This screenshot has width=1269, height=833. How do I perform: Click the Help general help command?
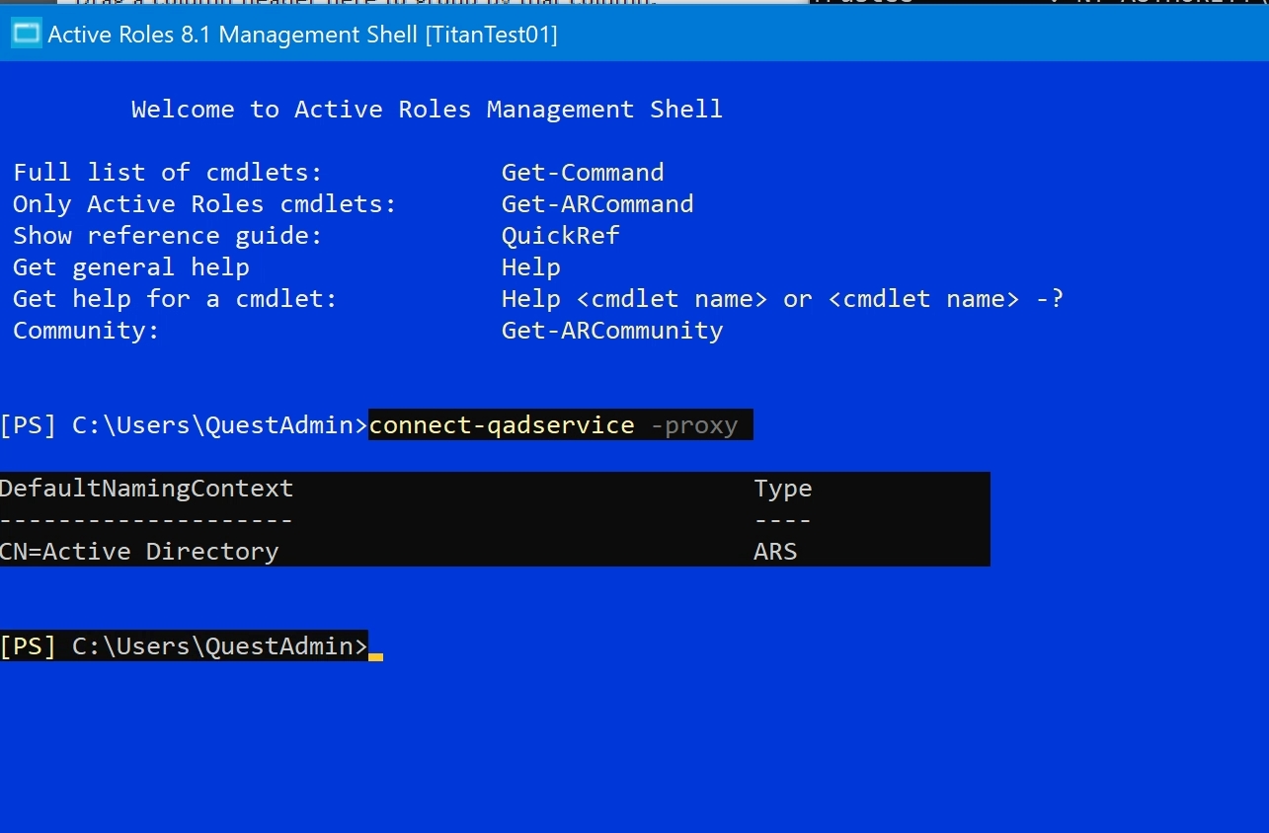coord(530,267)
